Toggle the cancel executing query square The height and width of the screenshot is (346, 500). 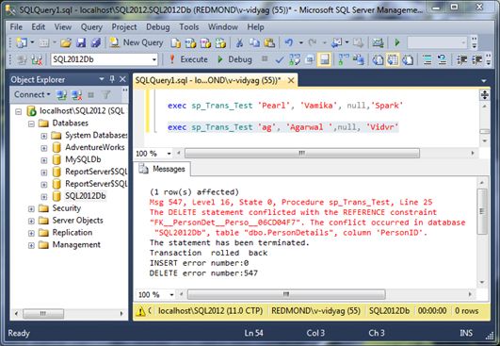pyautogui.click(x=265, y=59)
